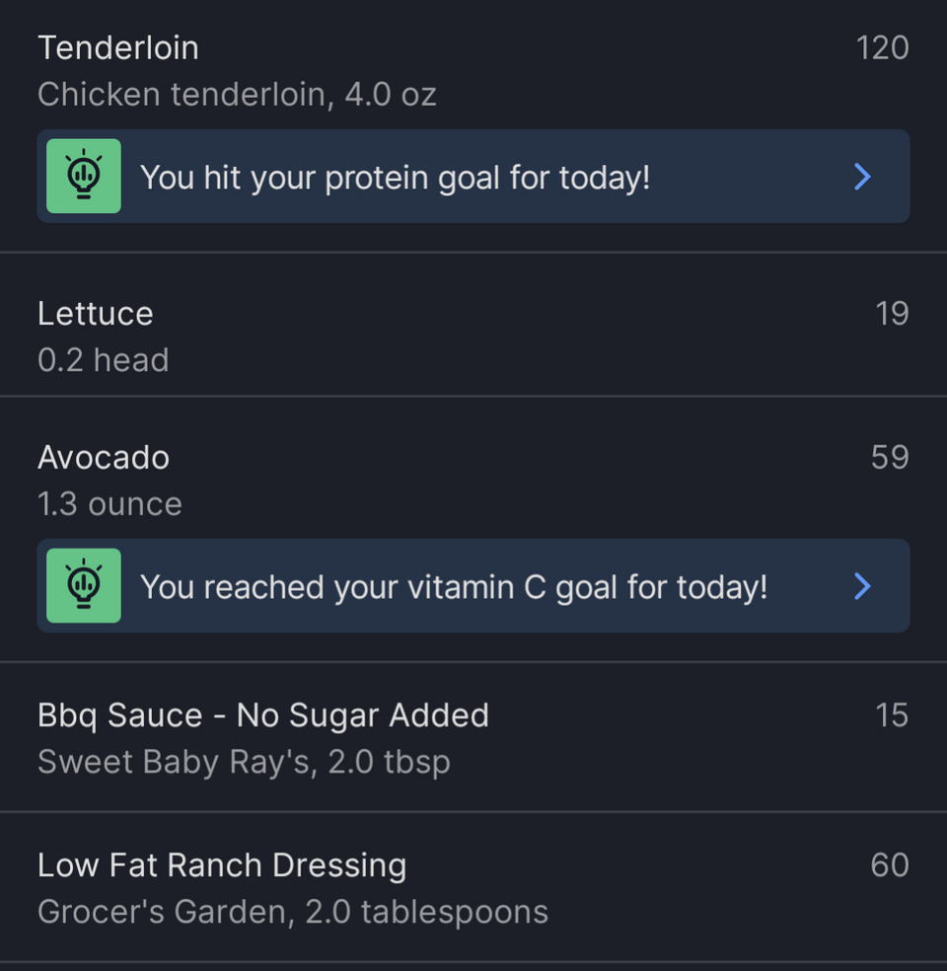
Task: Tap "Chicken tenderloin, 4.0 oz" serving text
Action: pyautogui.click(x=237, y=94)
